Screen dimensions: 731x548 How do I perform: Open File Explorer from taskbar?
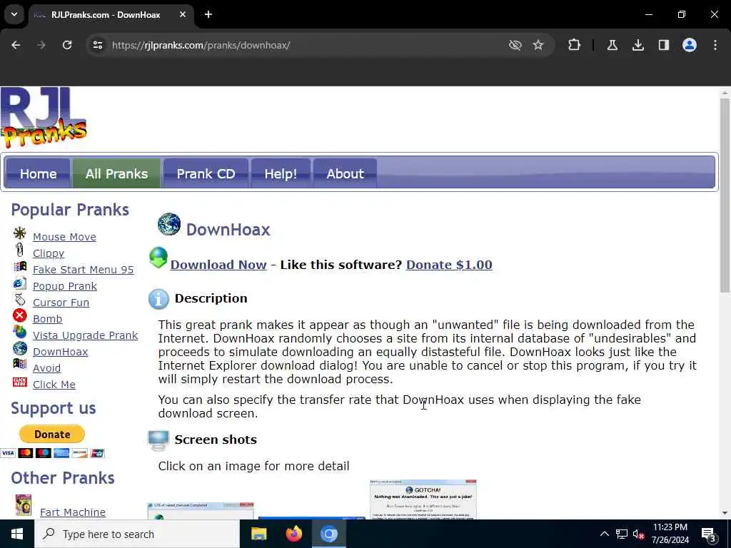point(258,534)
